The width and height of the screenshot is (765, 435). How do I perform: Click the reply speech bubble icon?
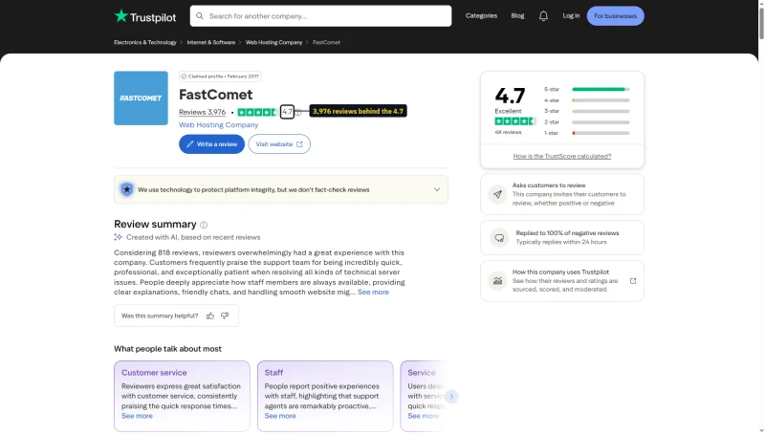click(499, 238)
